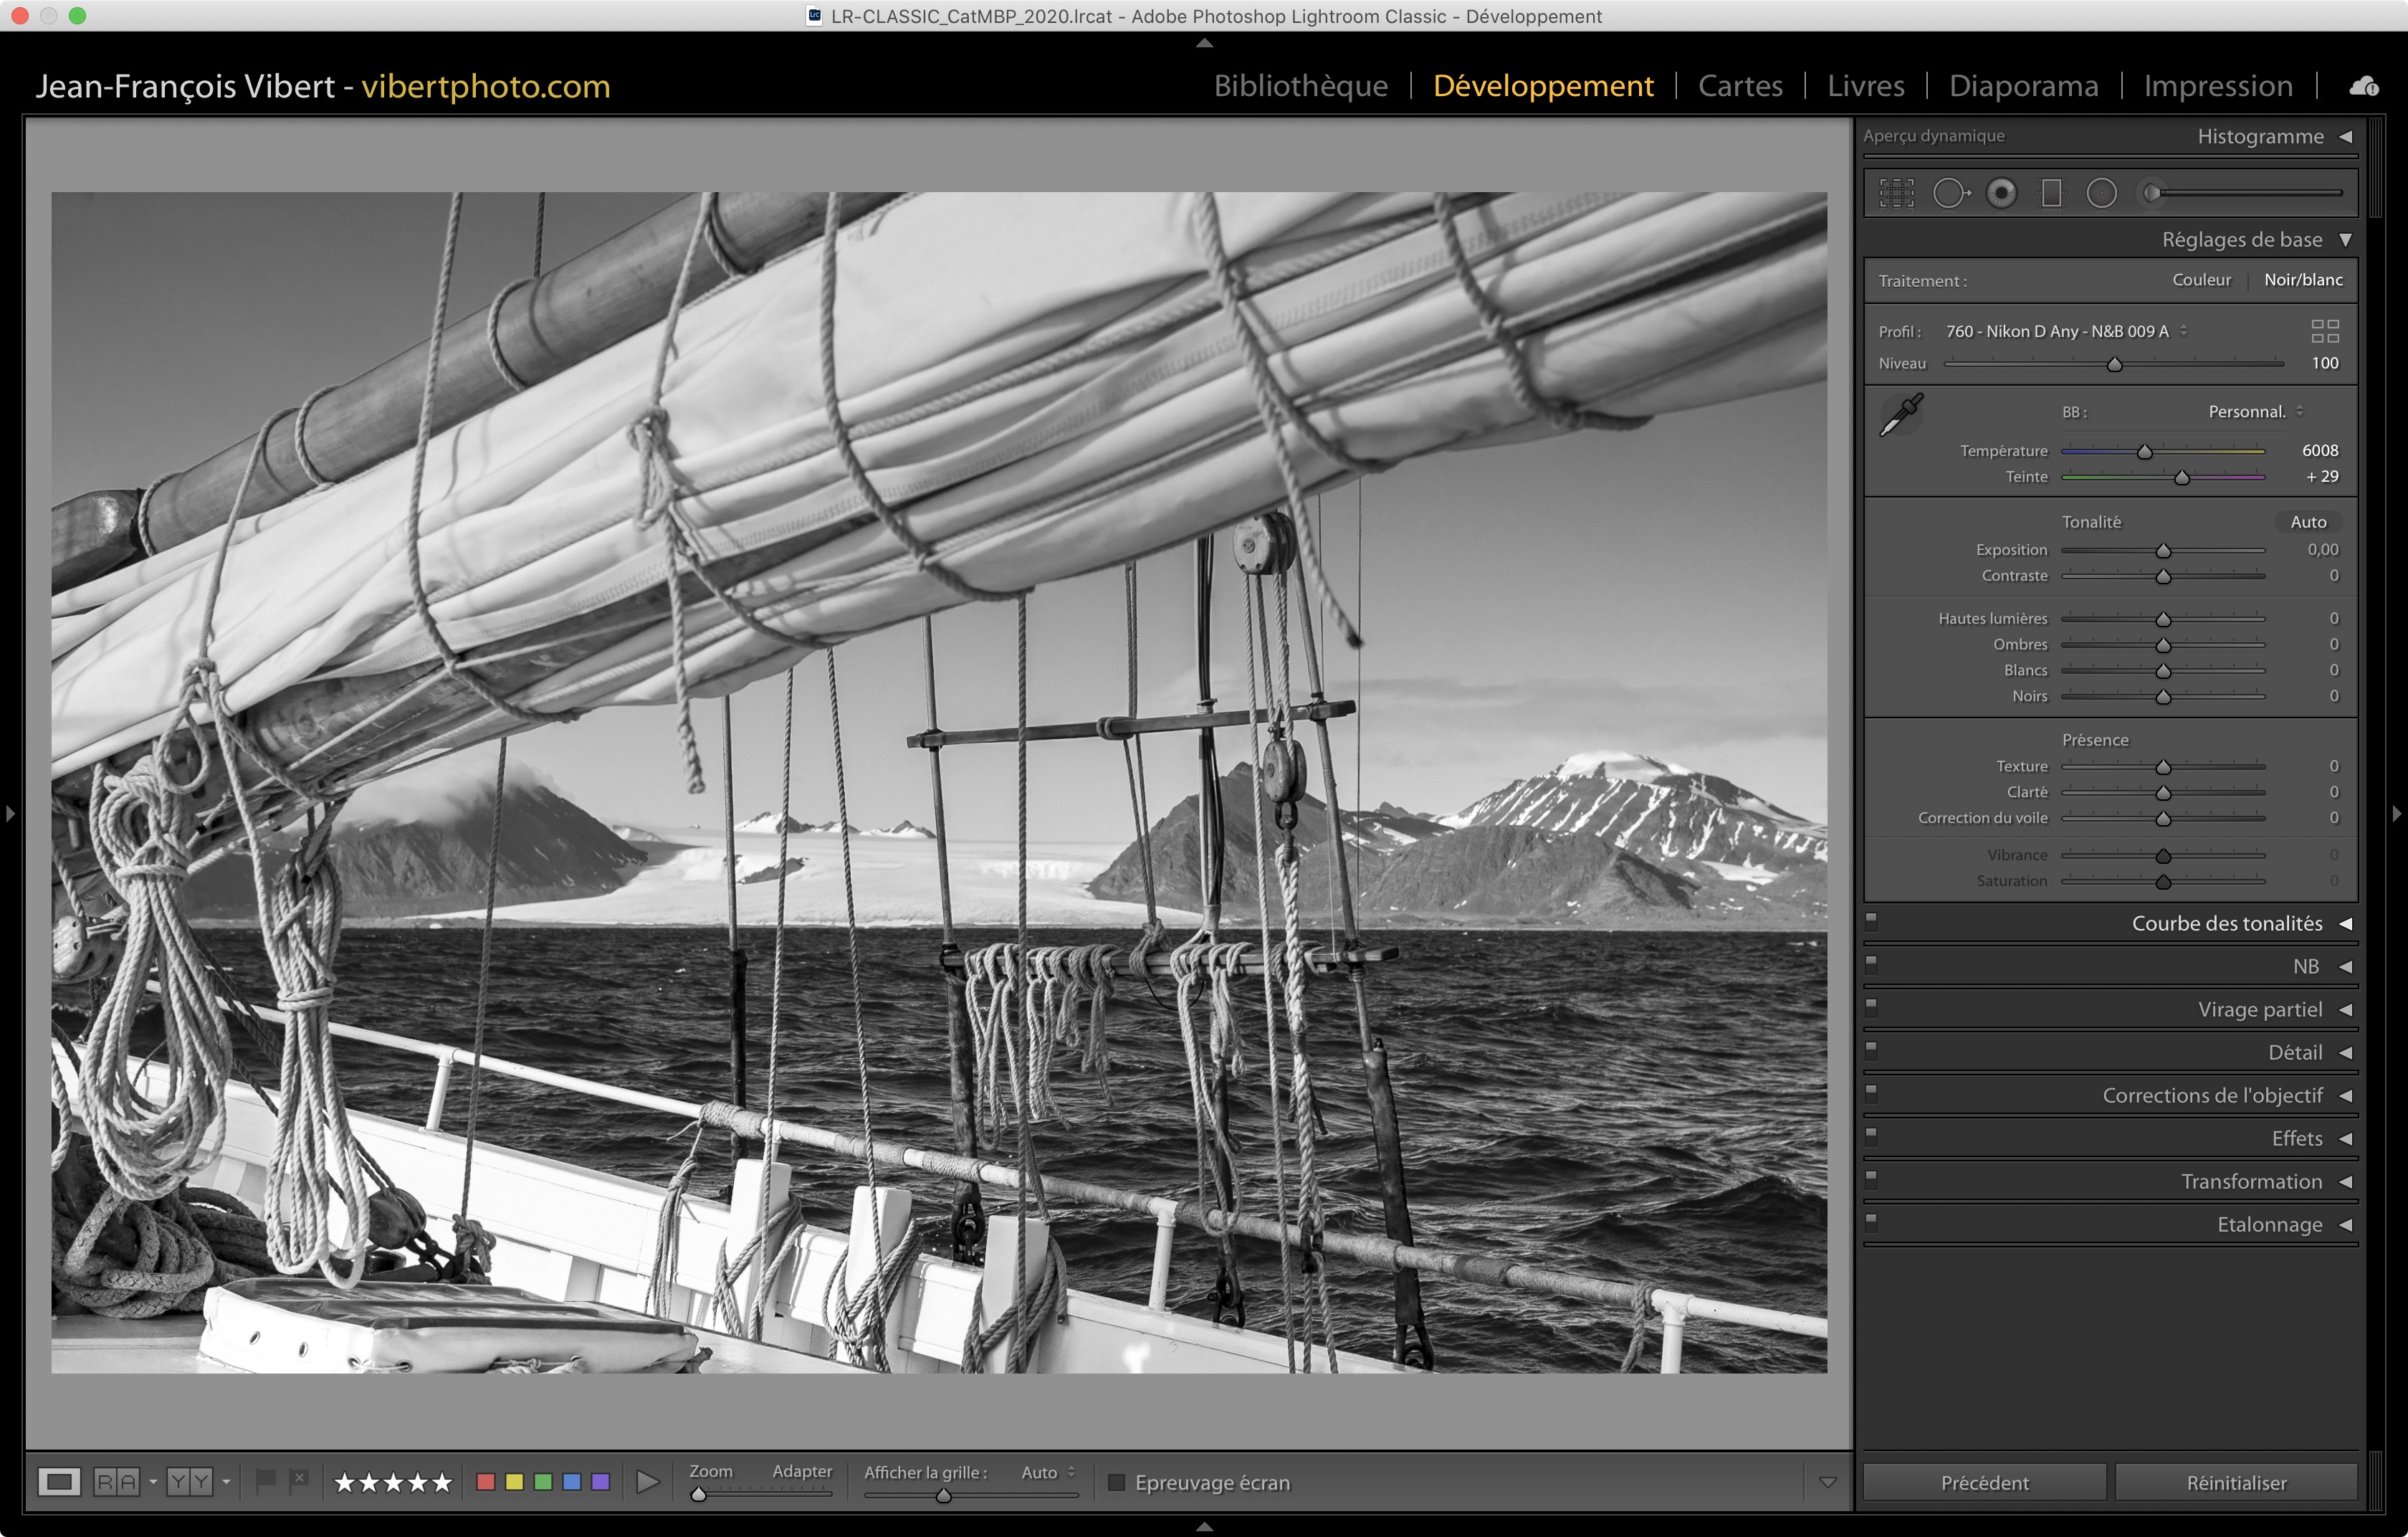2408x1537 pixels.
Task: Expand the Effets panel
Action: [2297, 1138]
